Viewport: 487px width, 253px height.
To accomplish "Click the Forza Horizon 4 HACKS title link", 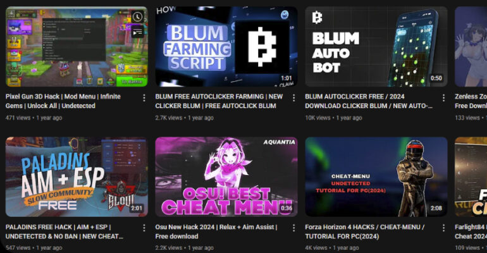I will (x=365, y=231).
